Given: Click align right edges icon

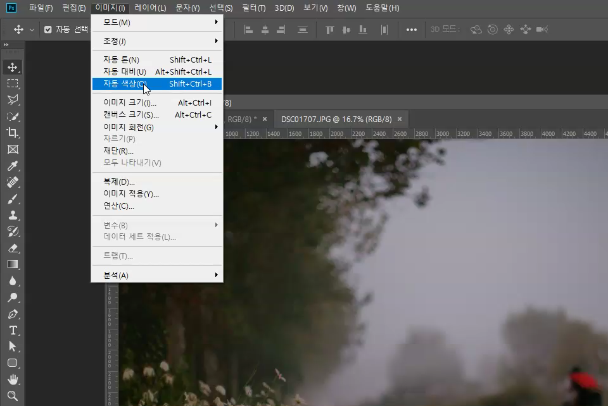Looking at the screenshot, I should [281, 30].
